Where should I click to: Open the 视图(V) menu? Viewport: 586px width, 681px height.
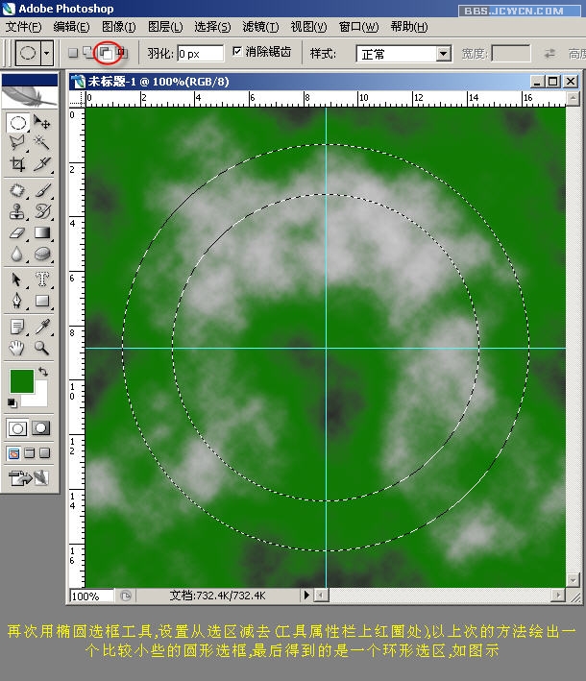coord(308,27)
